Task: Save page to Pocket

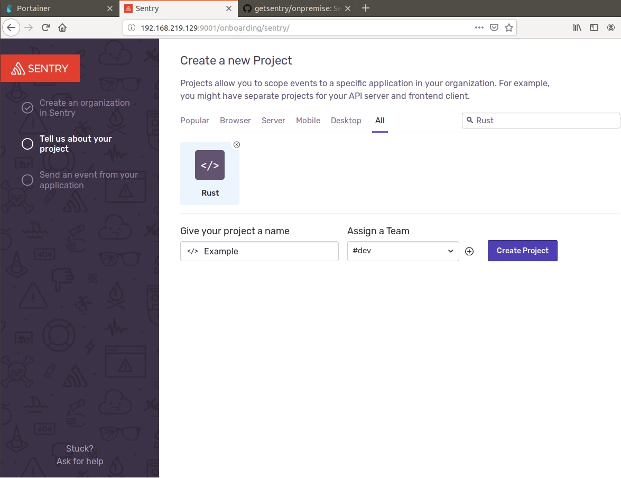Action: point(494,27)
